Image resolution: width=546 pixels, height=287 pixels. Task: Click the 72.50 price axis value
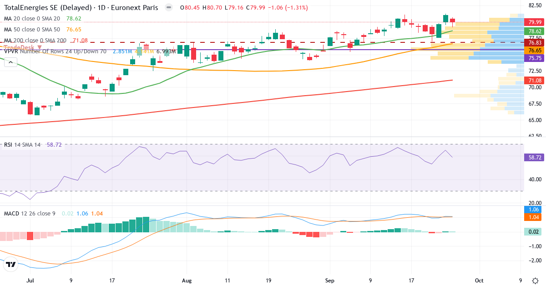click(x=535, y=71)
